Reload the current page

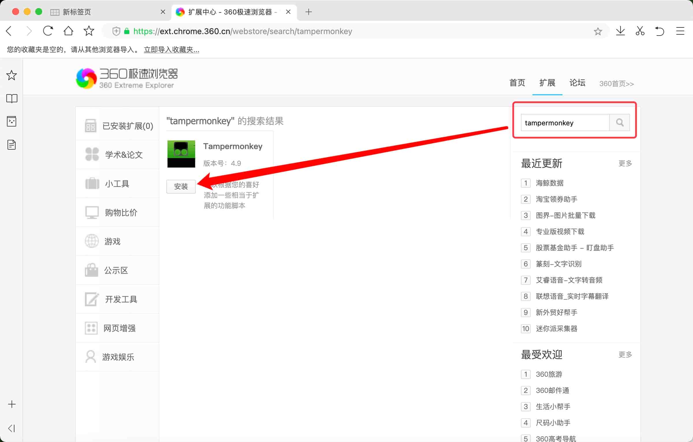[48, 31]
